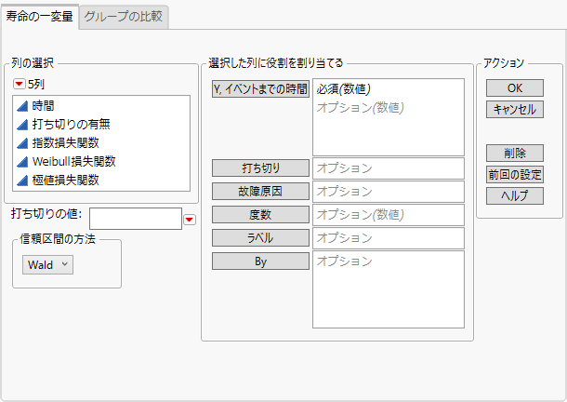Click the 故障原因 role button
567x402 pixels.
point(260,191)
